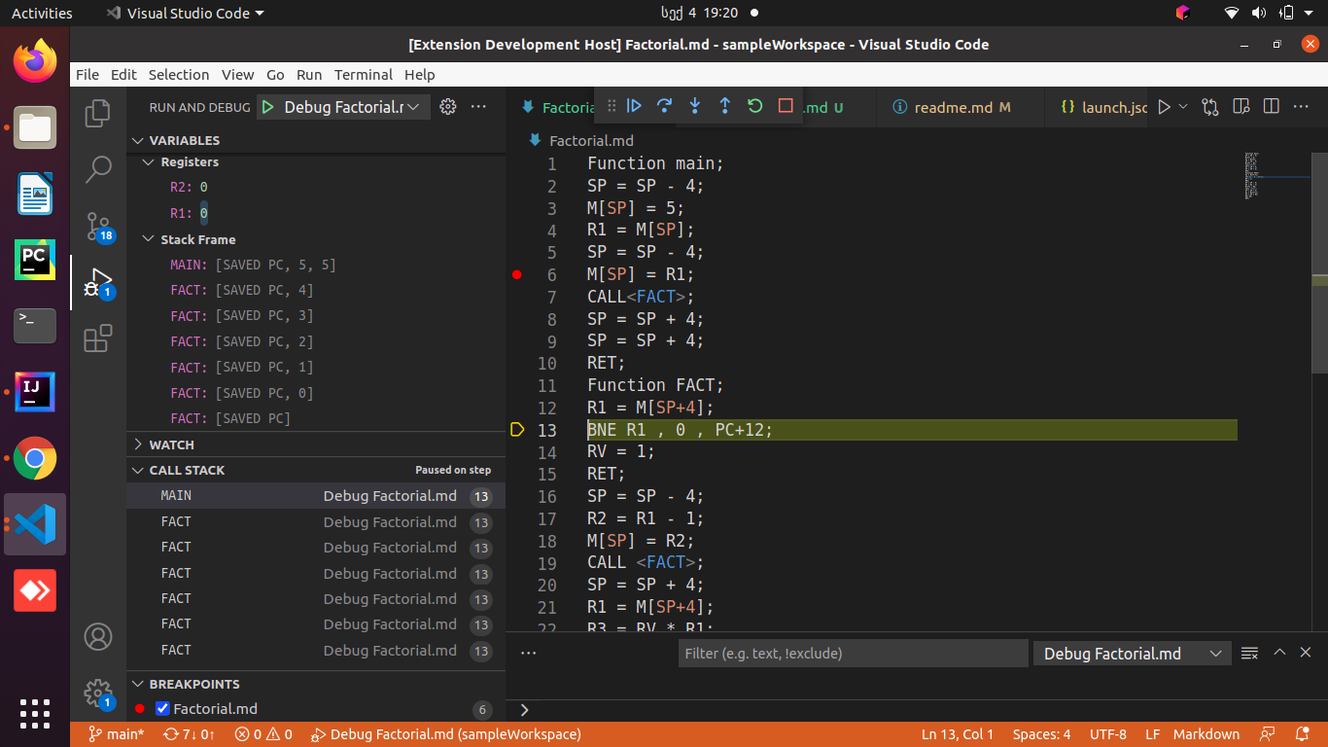Open Accounts icon in activity bar
Image resolution: width=1328 pixels, height=747 pixels.
tap(98, 637)
